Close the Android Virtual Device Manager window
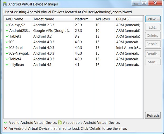This screenshot has width=165, height=134. (155, 3)
